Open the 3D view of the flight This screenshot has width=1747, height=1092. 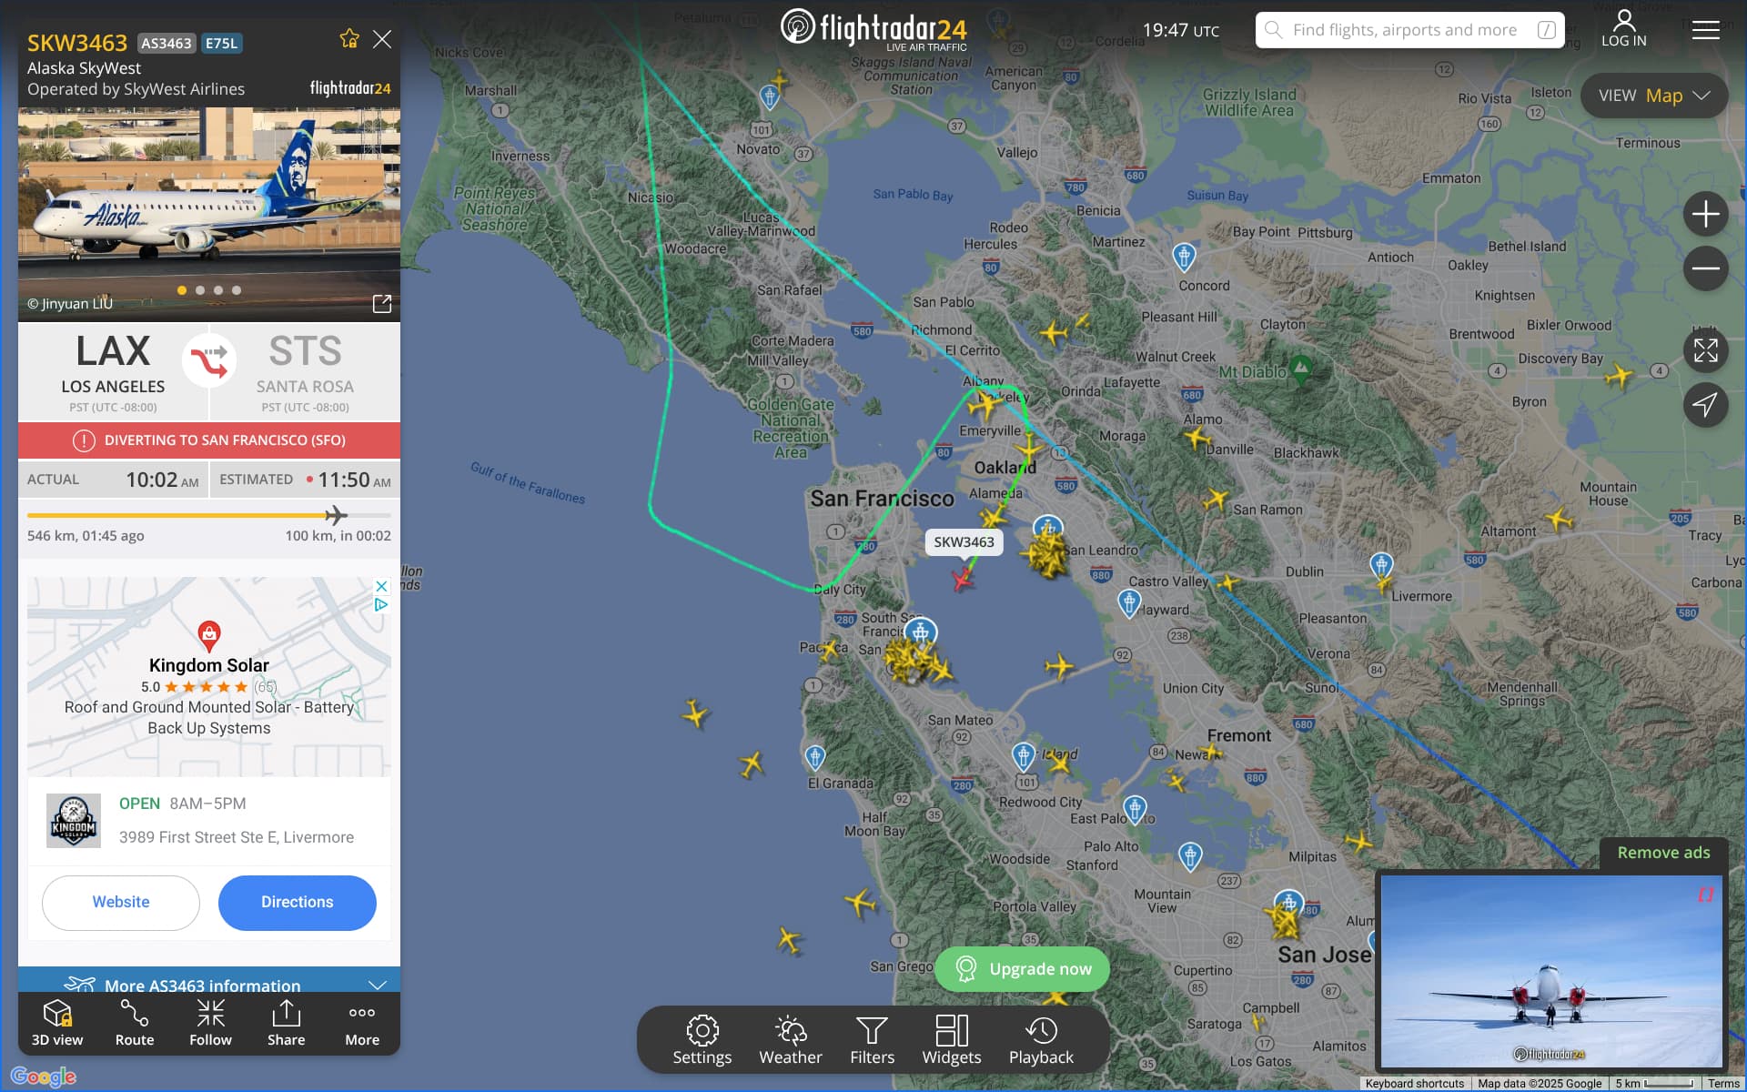(57, 1023)
